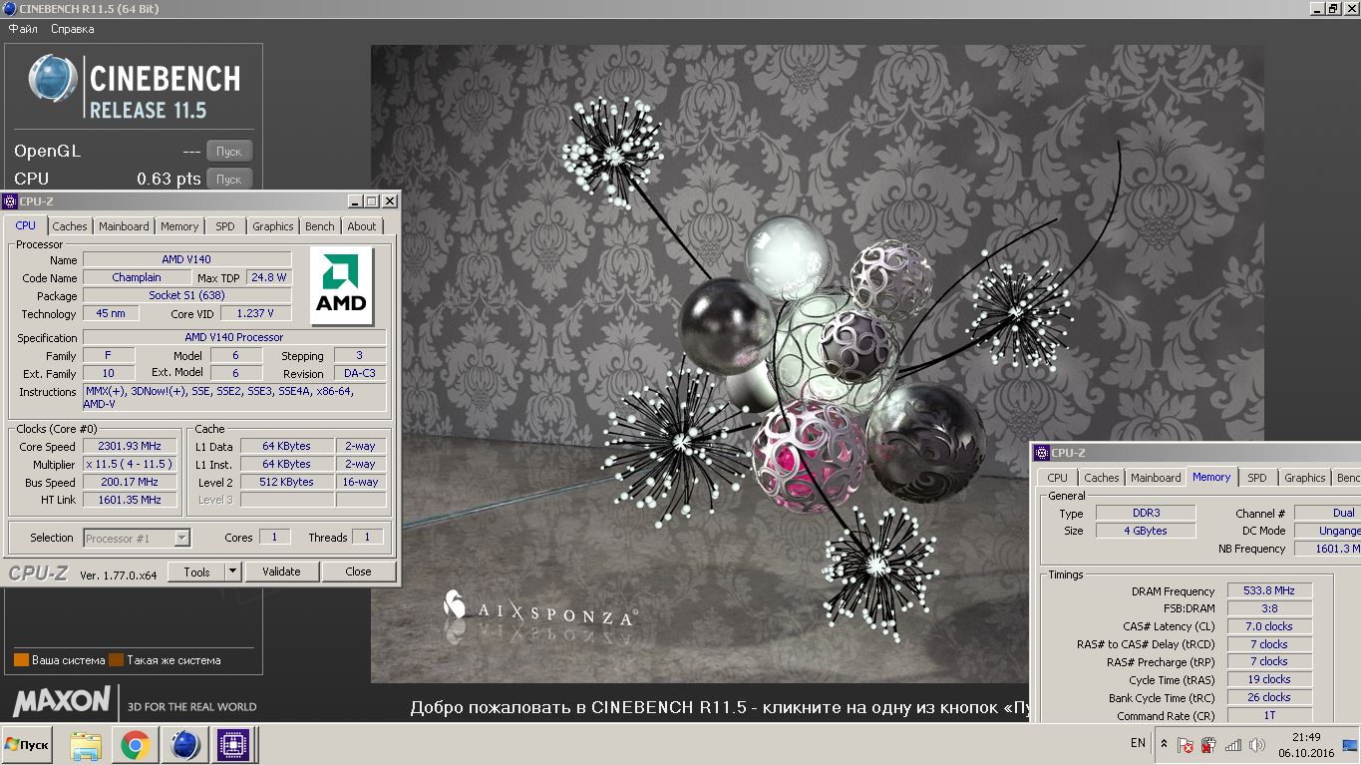Click the MAXON logo in Cinebench

click(62, 700)
